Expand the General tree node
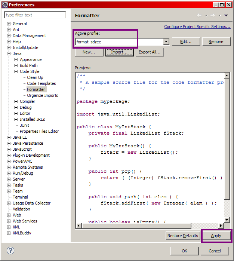This screenshot has height=261, width=234. [9, 24]
